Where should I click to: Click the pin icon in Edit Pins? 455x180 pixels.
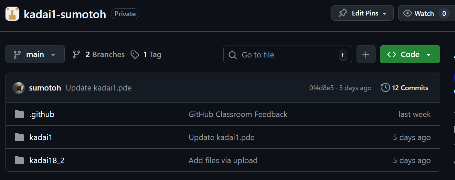[343, 13]
